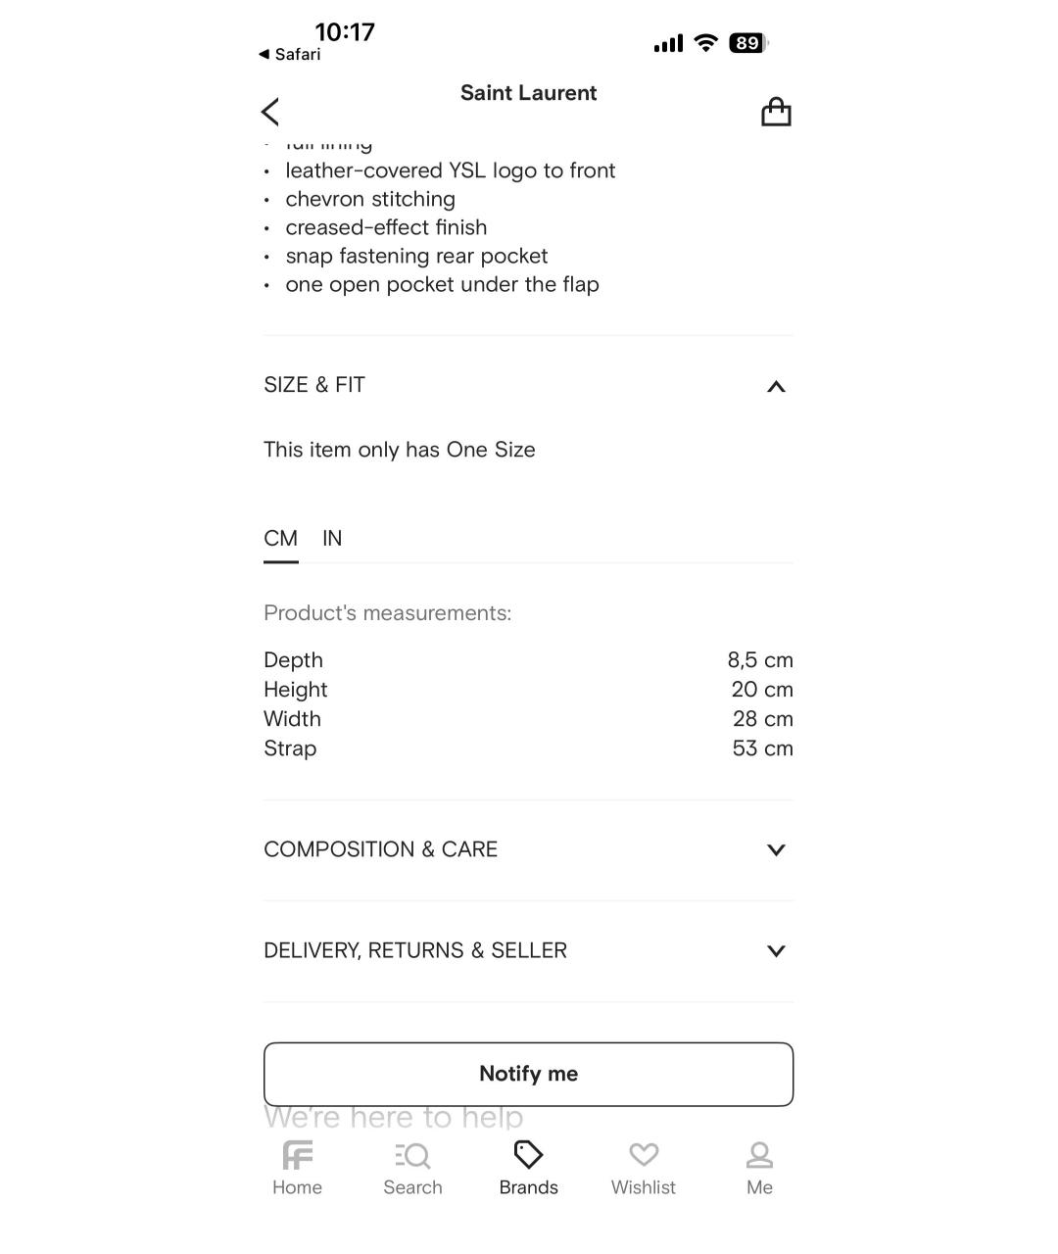The image size is (1058, 1254).
Task: Tap the Wi-Fi status icon
Action: tap(705, 43)
